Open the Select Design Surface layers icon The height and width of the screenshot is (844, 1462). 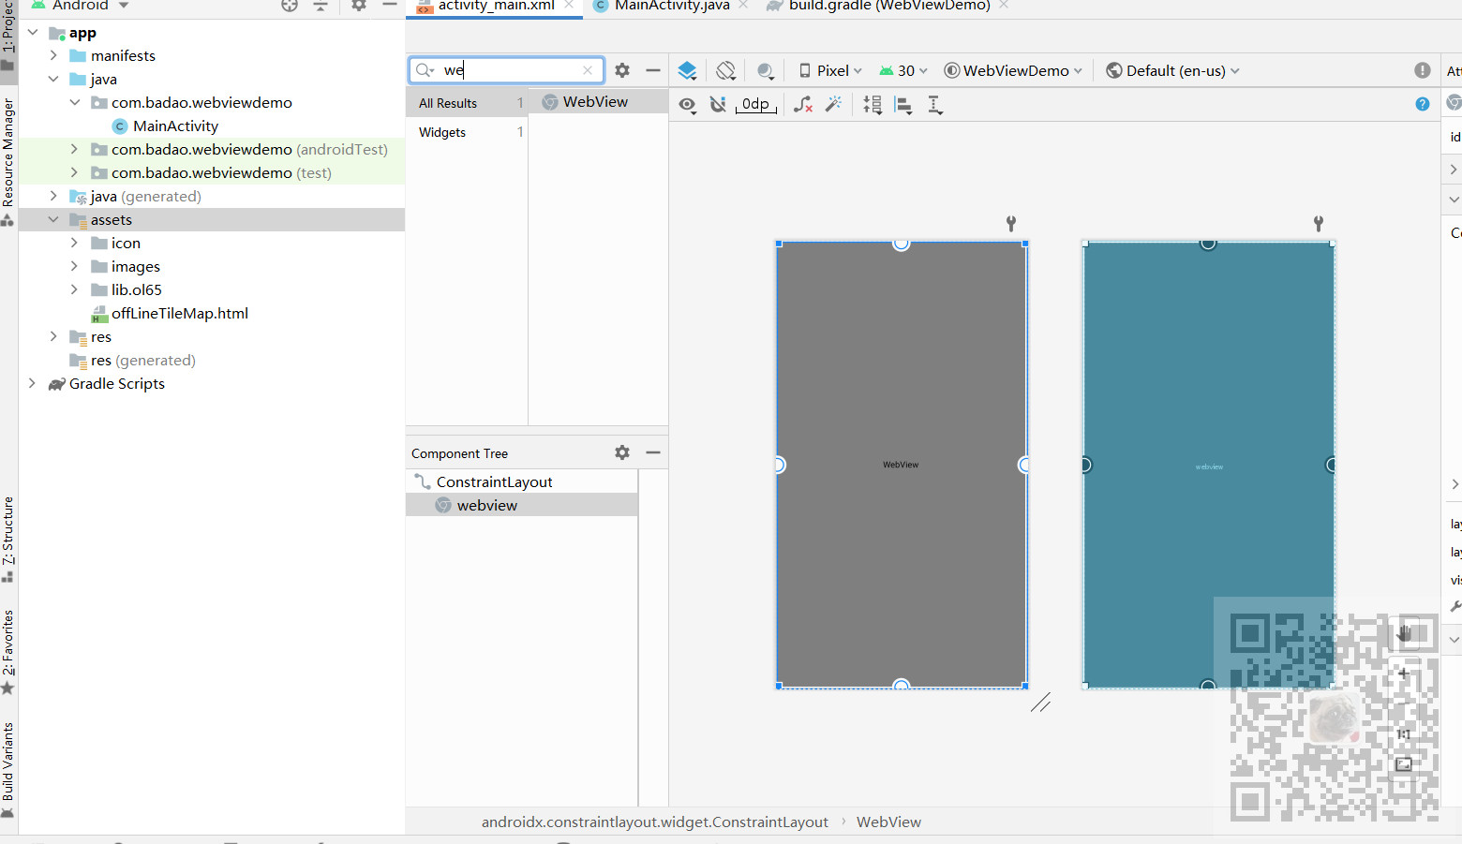point(687,71)
